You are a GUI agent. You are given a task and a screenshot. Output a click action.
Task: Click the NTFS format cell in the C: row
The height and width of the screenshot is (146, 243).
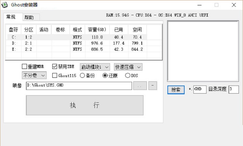(77, 37)
